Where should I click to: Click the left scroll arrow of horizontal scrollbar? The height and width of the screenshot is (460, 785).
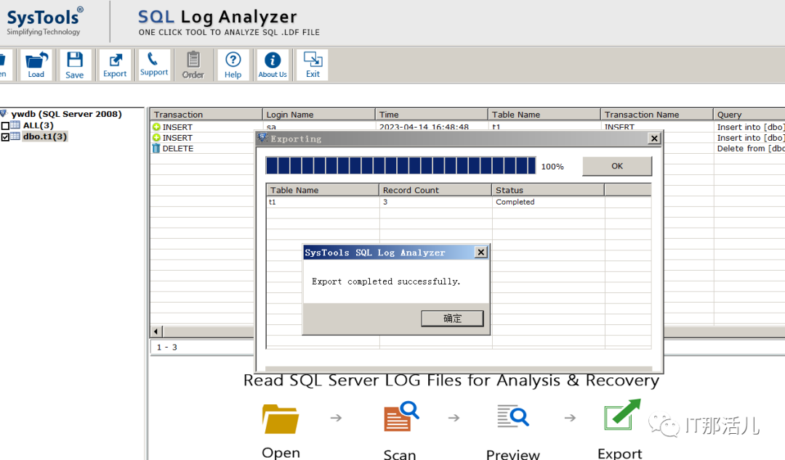156,331
